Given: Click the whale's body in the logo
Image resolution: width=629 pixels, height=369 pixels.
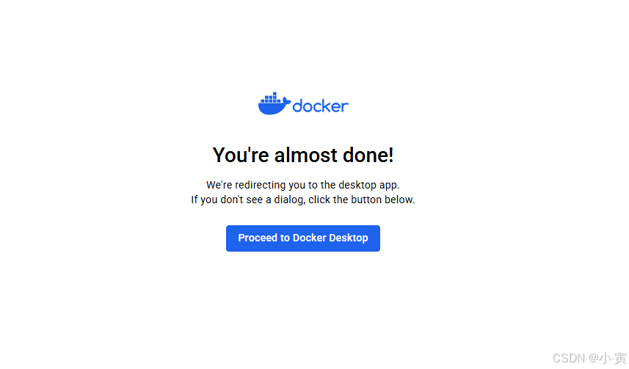Looking at the screenshot, I should click(272, 109).
